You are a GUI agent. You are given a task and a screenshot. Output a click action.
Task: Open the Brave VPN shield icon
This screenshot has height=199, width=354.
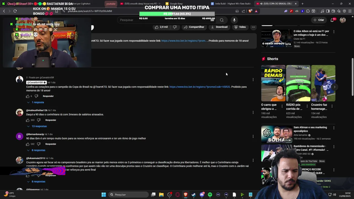coord(344,11)
